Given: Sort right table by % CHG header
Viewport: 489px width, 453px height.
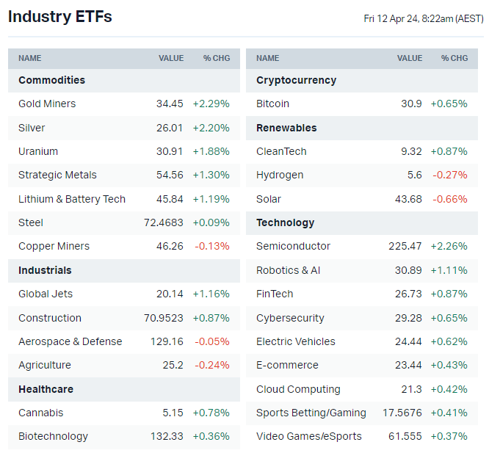Looking at the screenshot, I should click(454, 58).
